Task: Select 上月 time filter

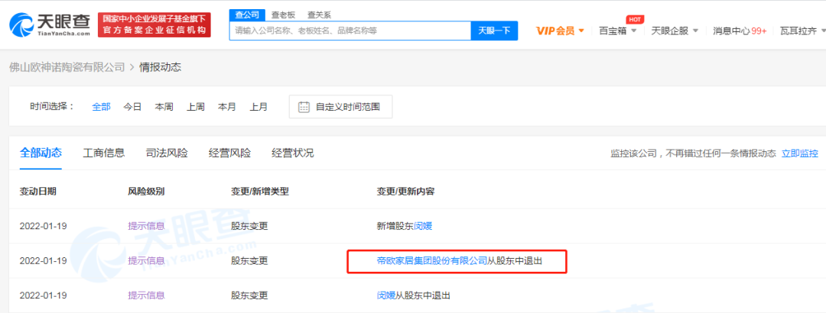Action: [x=259, y=107]
